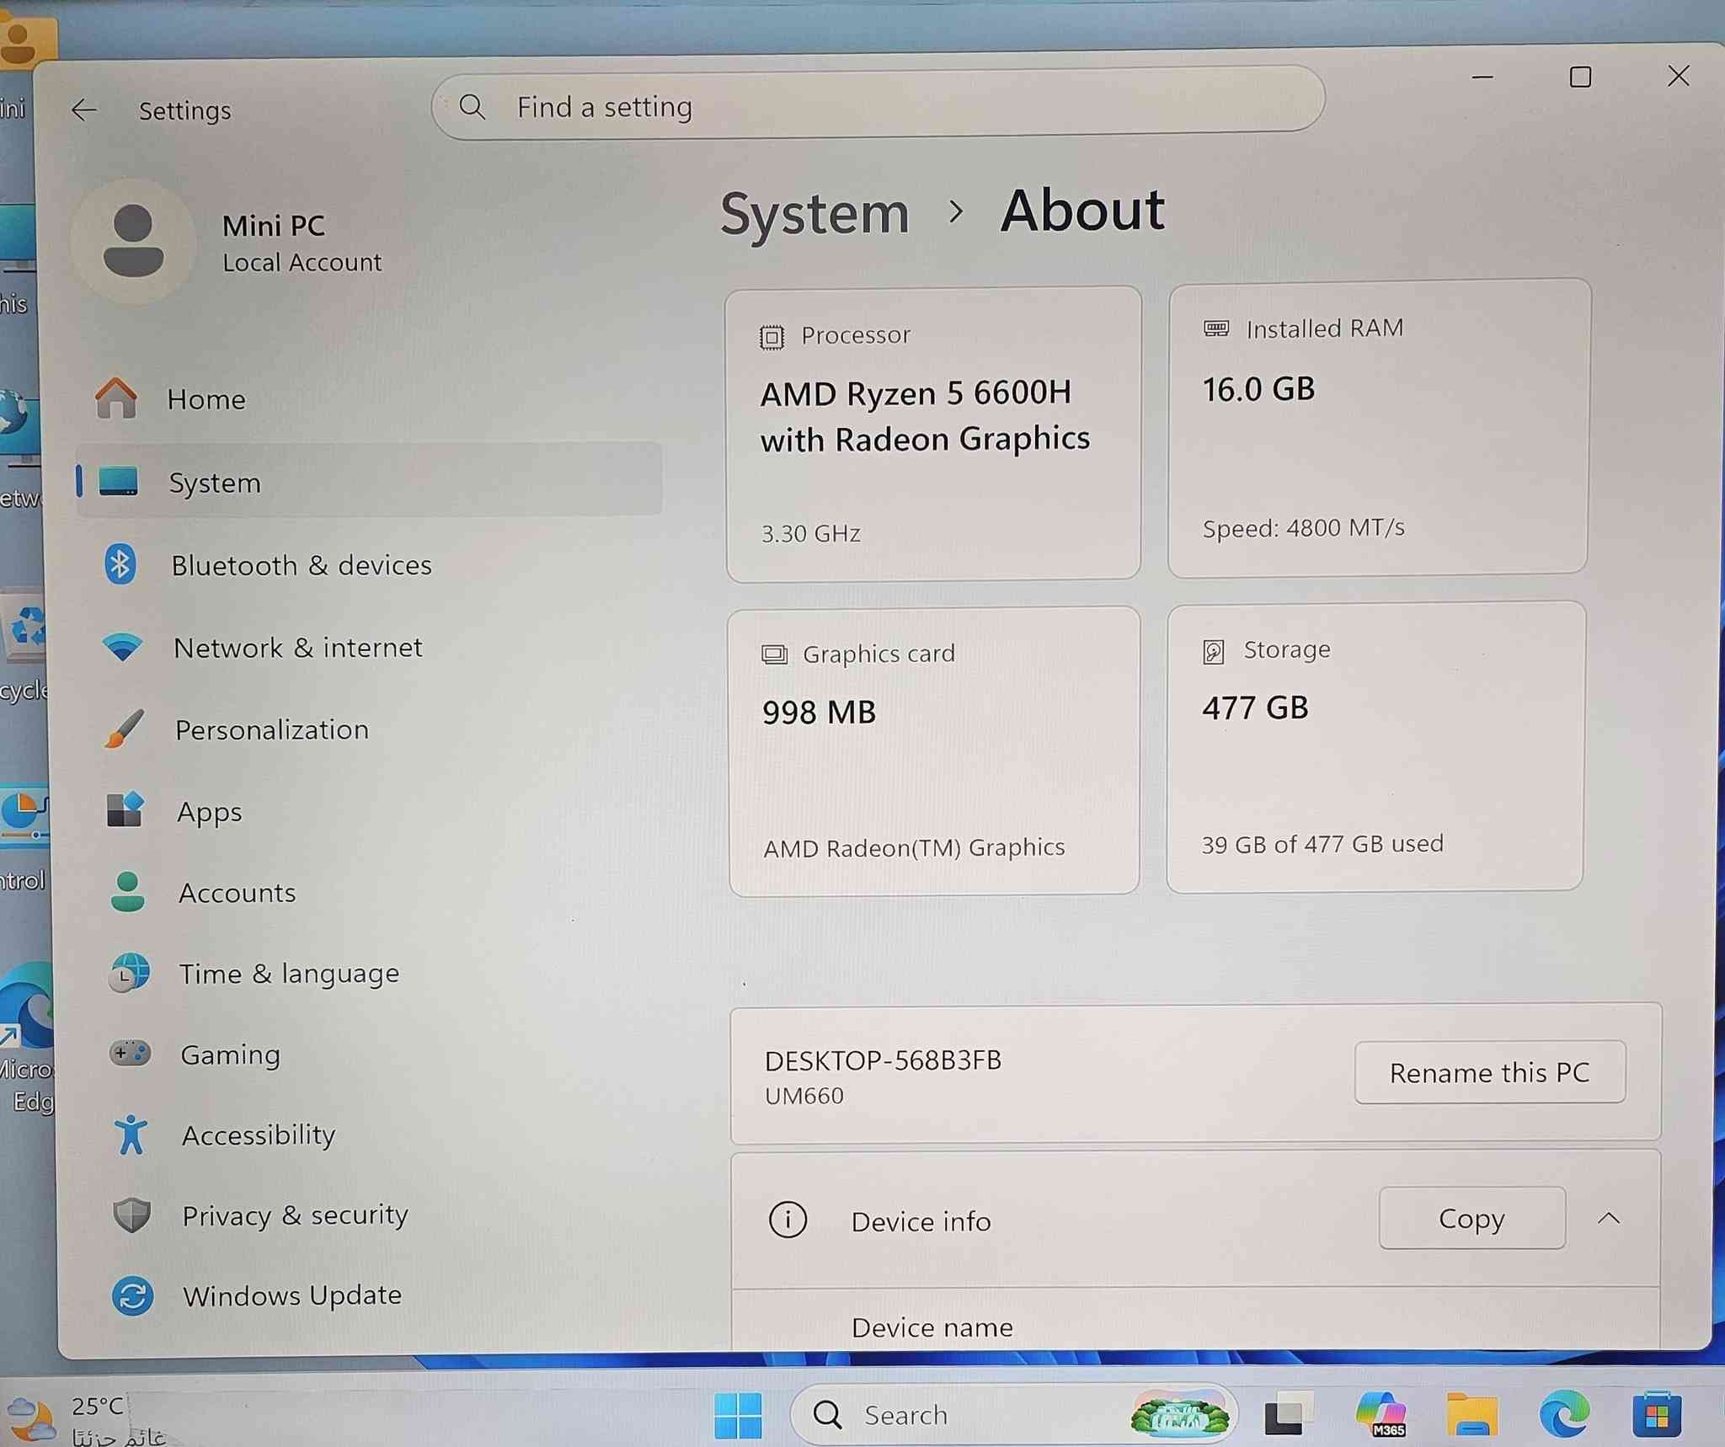Focus the Find a setting search box
1725x1447 pixels.
pyautogui.click(x=878, y=103)
